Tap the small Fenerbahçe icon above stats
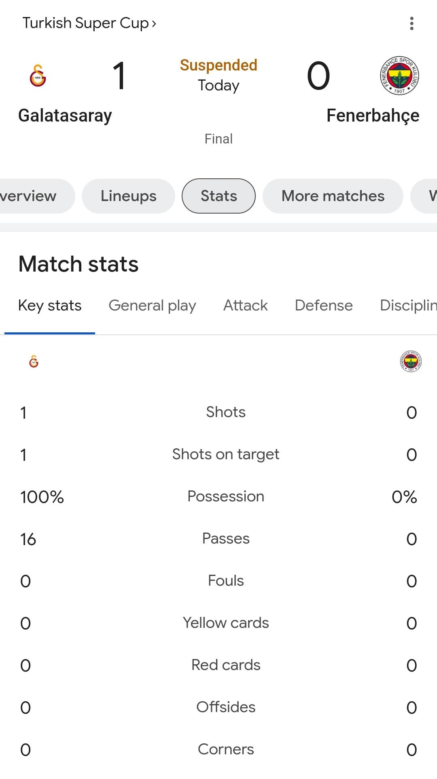The image size is (437, 779). point(410,361)
